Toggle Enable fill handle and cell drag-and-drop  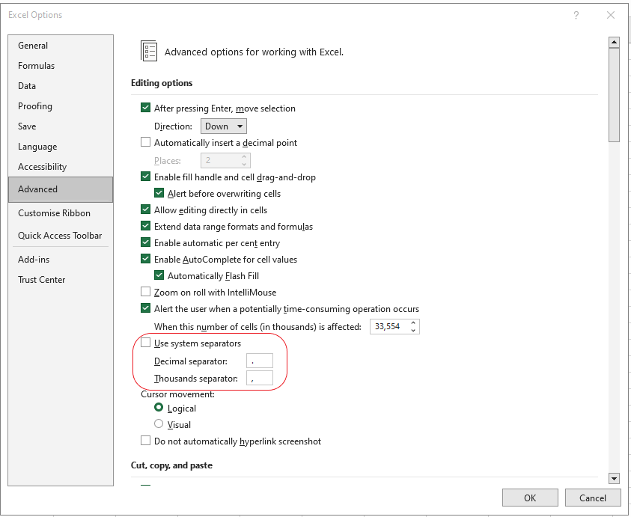tap(145, 177)
